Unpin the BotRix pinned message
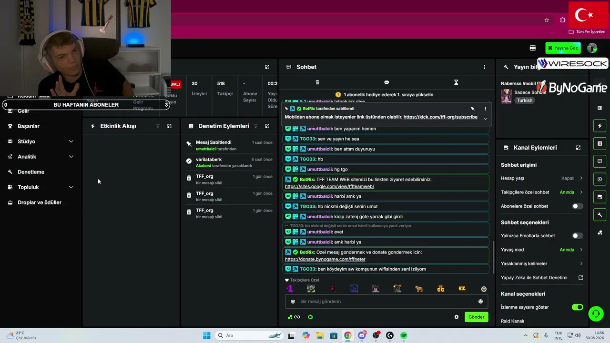The image size is (610, 343). pyautogui.click(x=473, y=109)
